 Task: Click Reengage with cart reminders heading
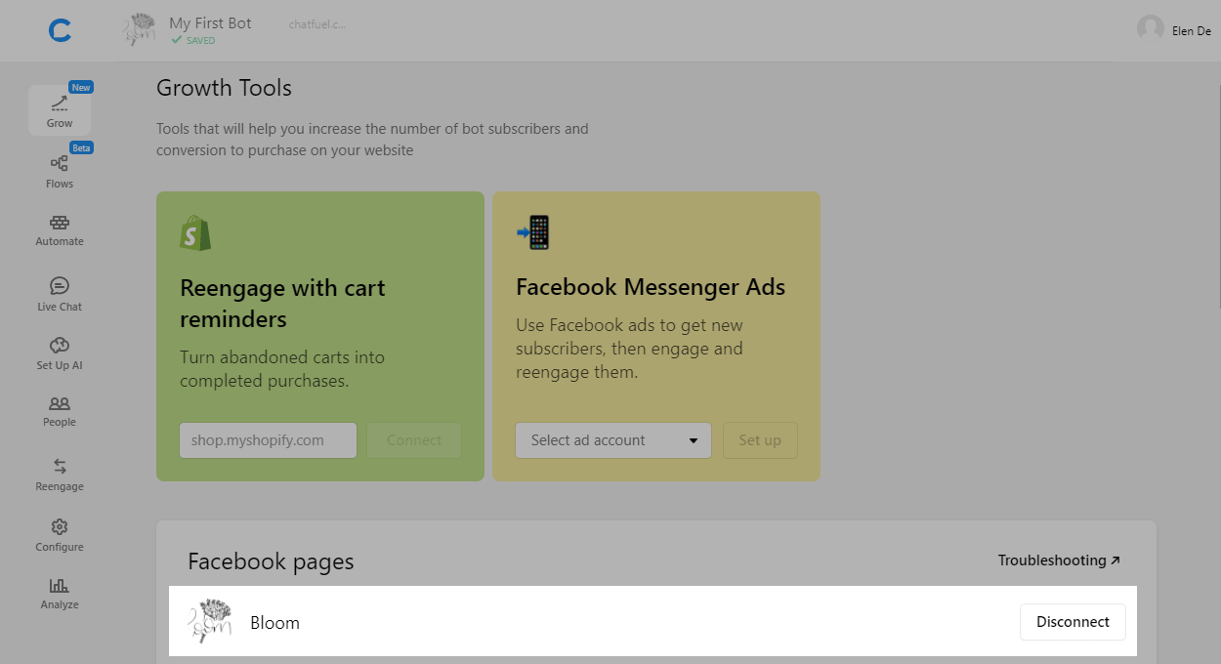tap(283, 303)
